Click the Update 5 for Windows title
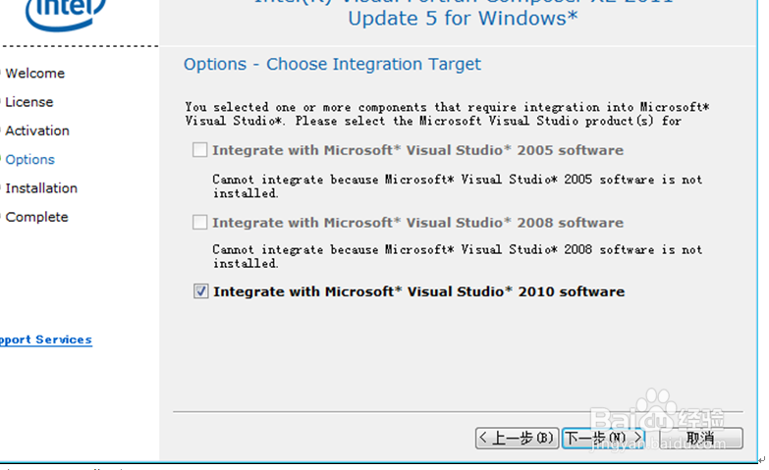Viewport: 769px width, 470px height. point(463,19)
